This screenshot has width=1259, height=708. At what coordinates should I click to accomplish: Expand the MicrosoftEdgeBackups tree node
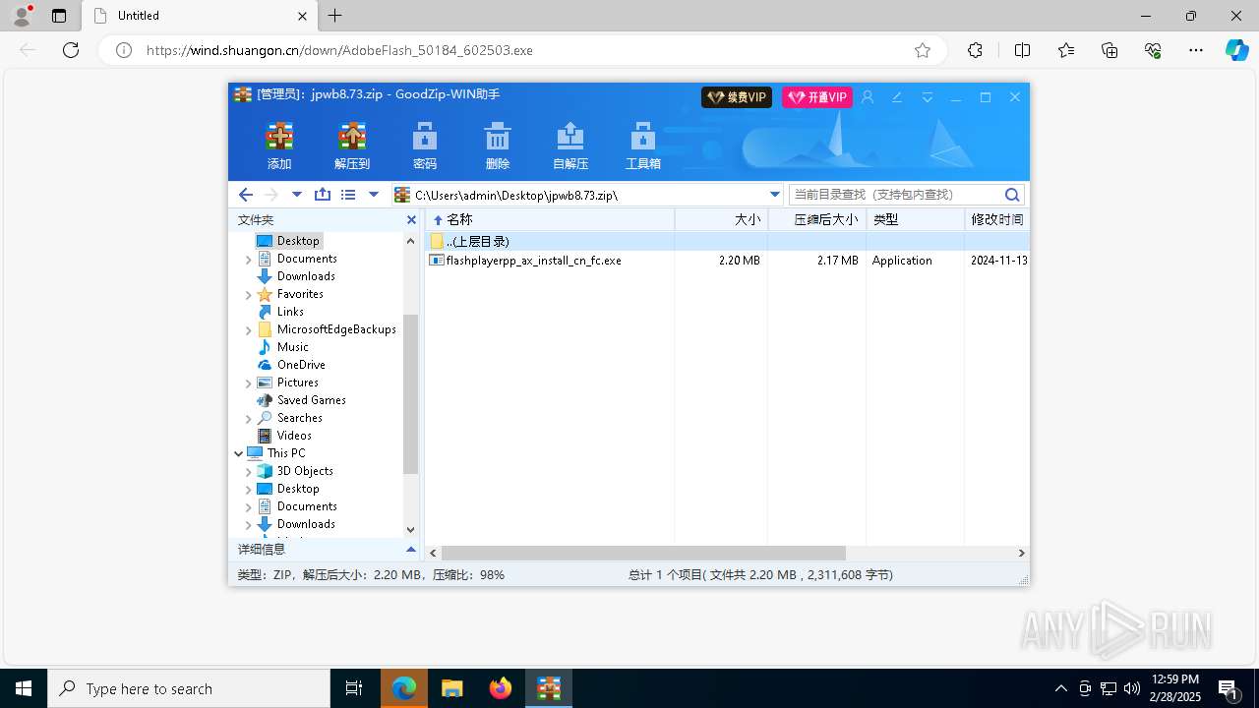(248, 329)
